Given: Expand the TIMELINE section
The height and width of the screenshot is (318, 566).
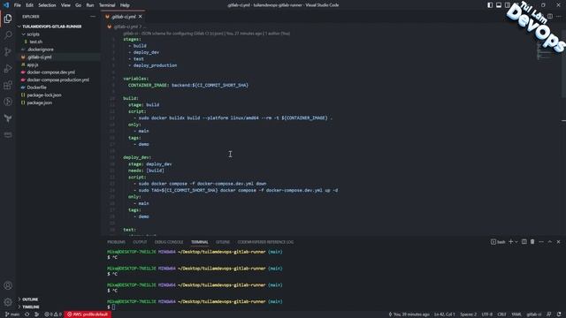Looking at the screenshot, I should pos(31,307).
